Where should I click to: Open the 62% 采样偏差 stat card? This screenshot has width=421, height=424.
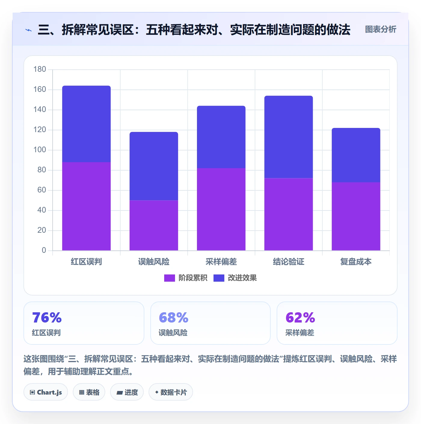coord(337,323)
